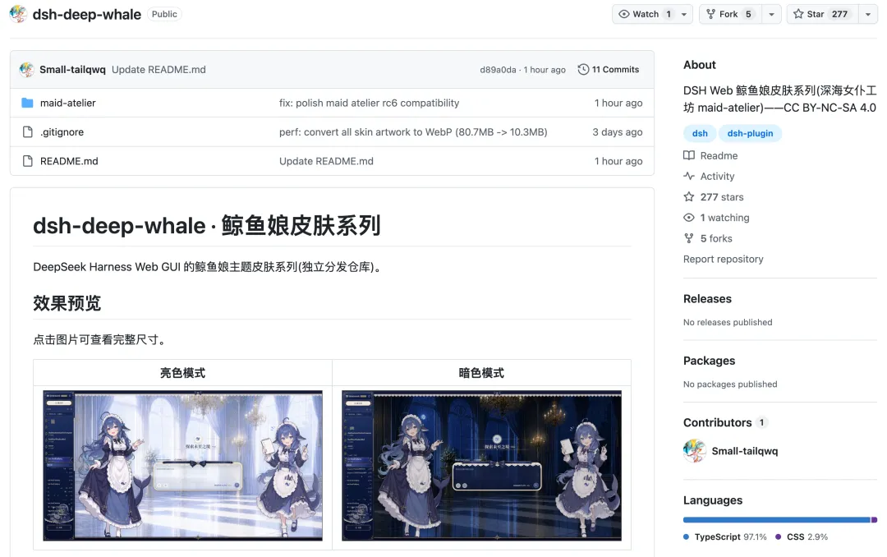Click 'No releases published' text
Screen dimensions: 887x557
tap(728, 322)
